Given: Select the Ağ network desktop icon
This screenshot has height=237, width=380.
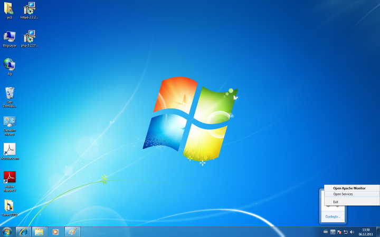Looking at the screenshot, I should tap(9, 65).
